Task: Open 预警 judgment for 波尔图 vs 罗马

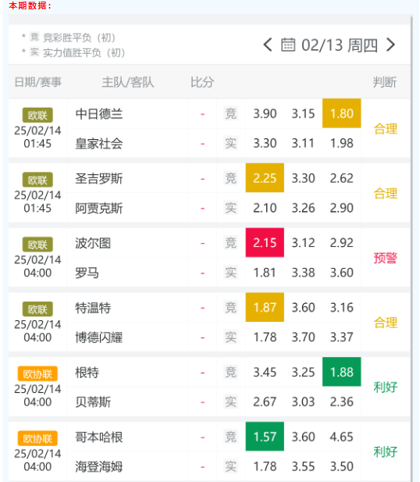Action: 386,258
